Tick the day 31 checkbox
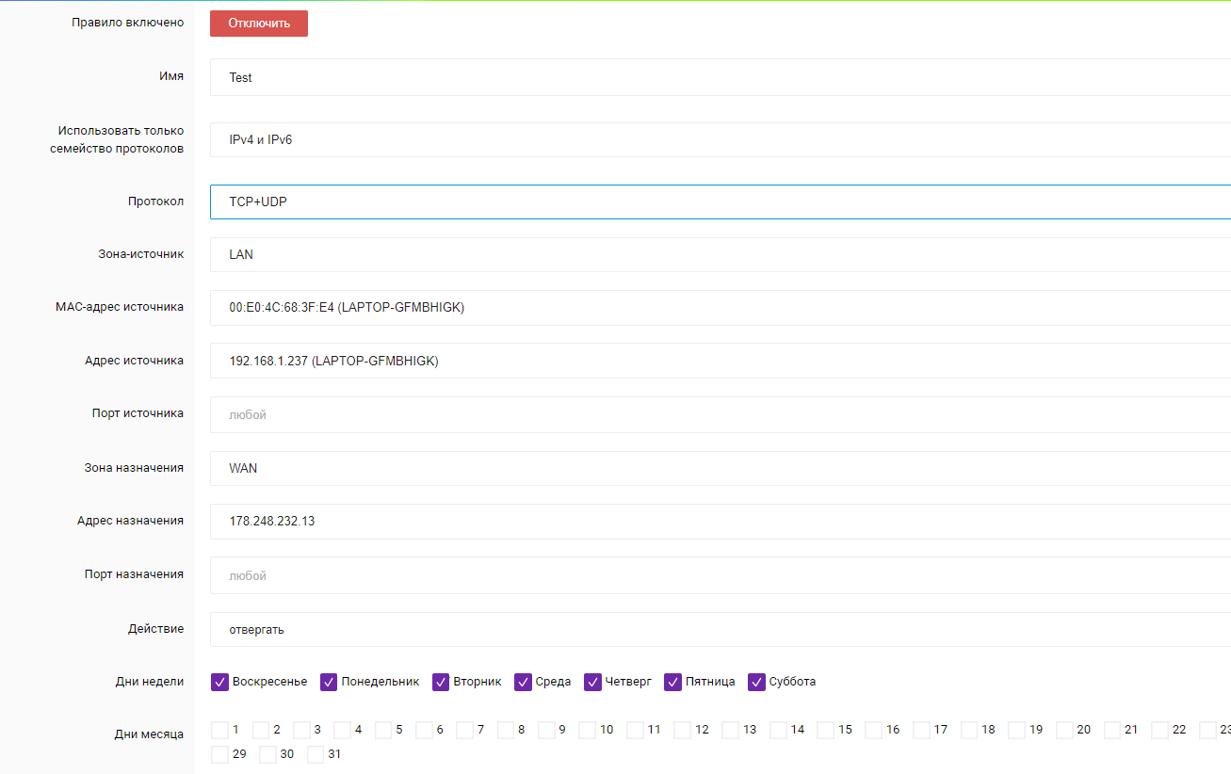This screenshot has width=1231, height=774. [316, 754]
